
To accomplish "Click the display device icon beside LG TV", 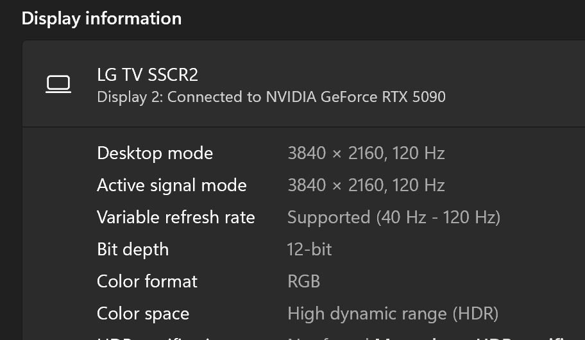I will [x=58, y=85].
